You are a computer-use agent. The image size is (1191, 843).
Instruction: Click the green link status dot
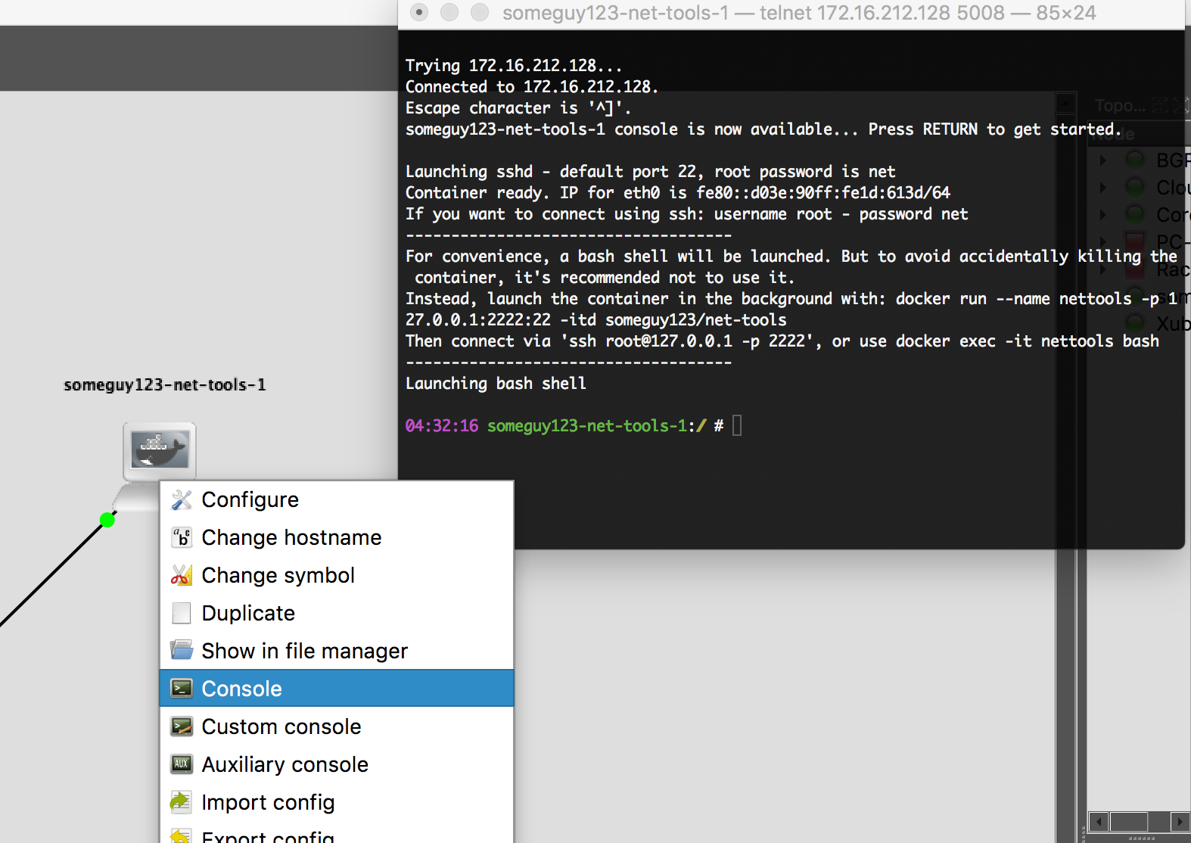(107, 520)
